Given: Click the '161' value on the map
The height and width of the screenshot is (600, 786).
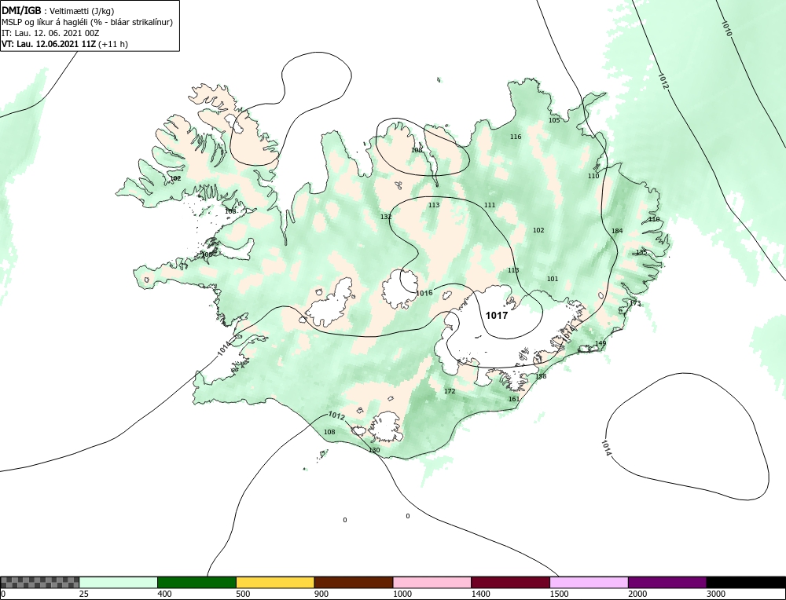Looking at the screenshot, I should [514, 399].
